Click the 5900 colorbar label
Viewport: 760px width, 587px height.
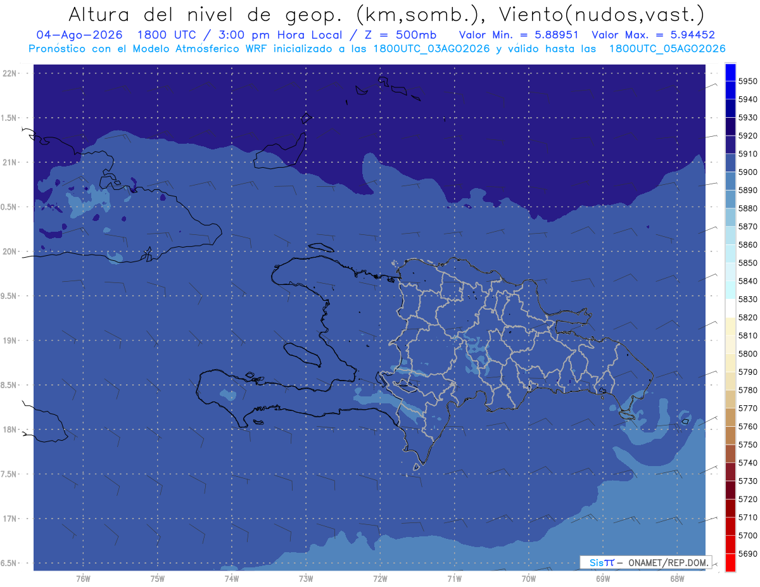747,172
